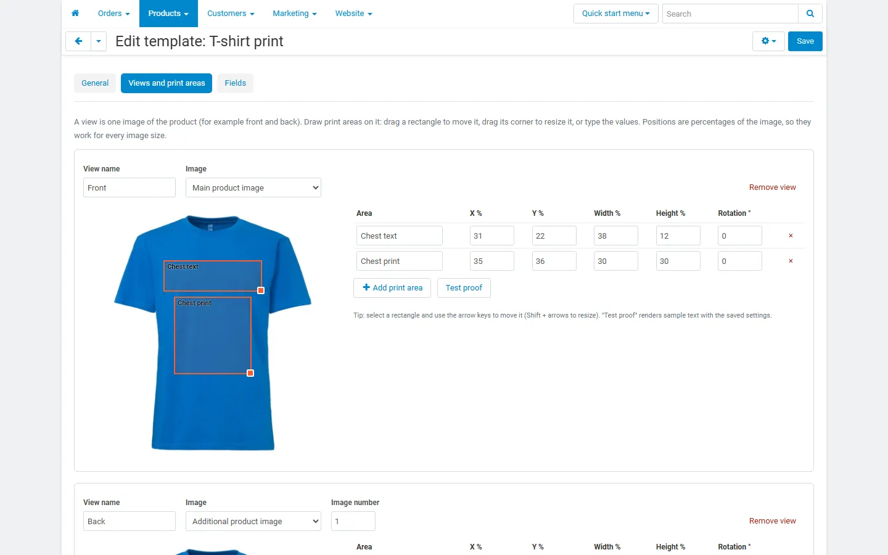Click the back arrow button
Image resolution: width=888 pixels, height=555 pixels.
[78, 41]
